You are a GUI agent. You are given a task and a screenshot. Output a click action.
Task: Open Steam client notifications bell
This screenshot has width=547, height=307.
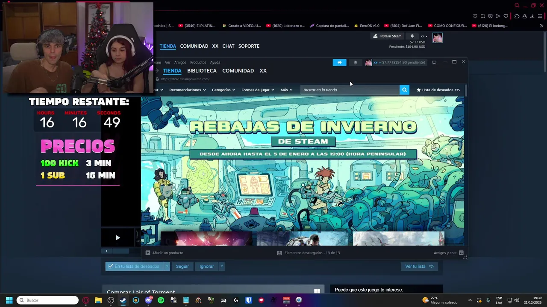(355, 62)
